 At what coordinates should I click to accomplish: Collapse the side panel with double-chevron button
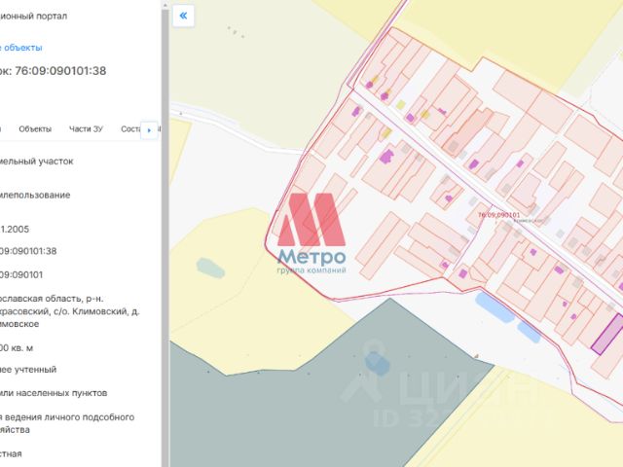(x=183, y=16)
